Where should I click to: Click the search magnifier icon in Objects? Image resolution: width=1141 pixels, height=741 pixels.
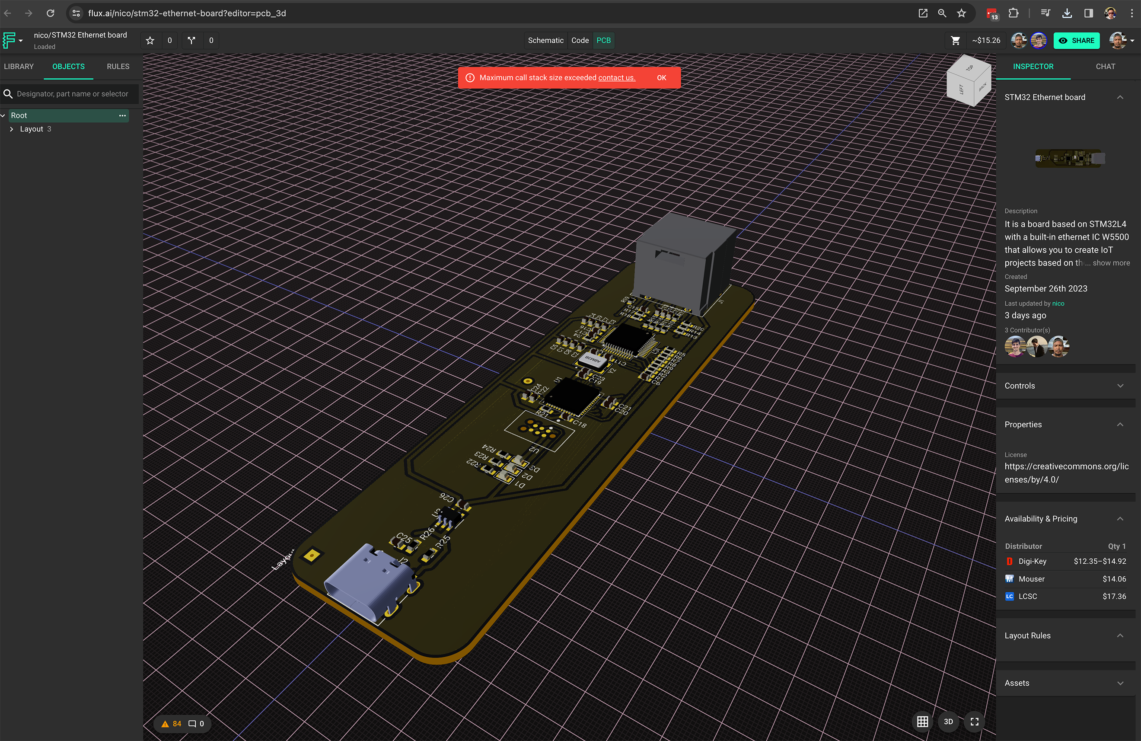pyautogui.click(x=8, y=93)
